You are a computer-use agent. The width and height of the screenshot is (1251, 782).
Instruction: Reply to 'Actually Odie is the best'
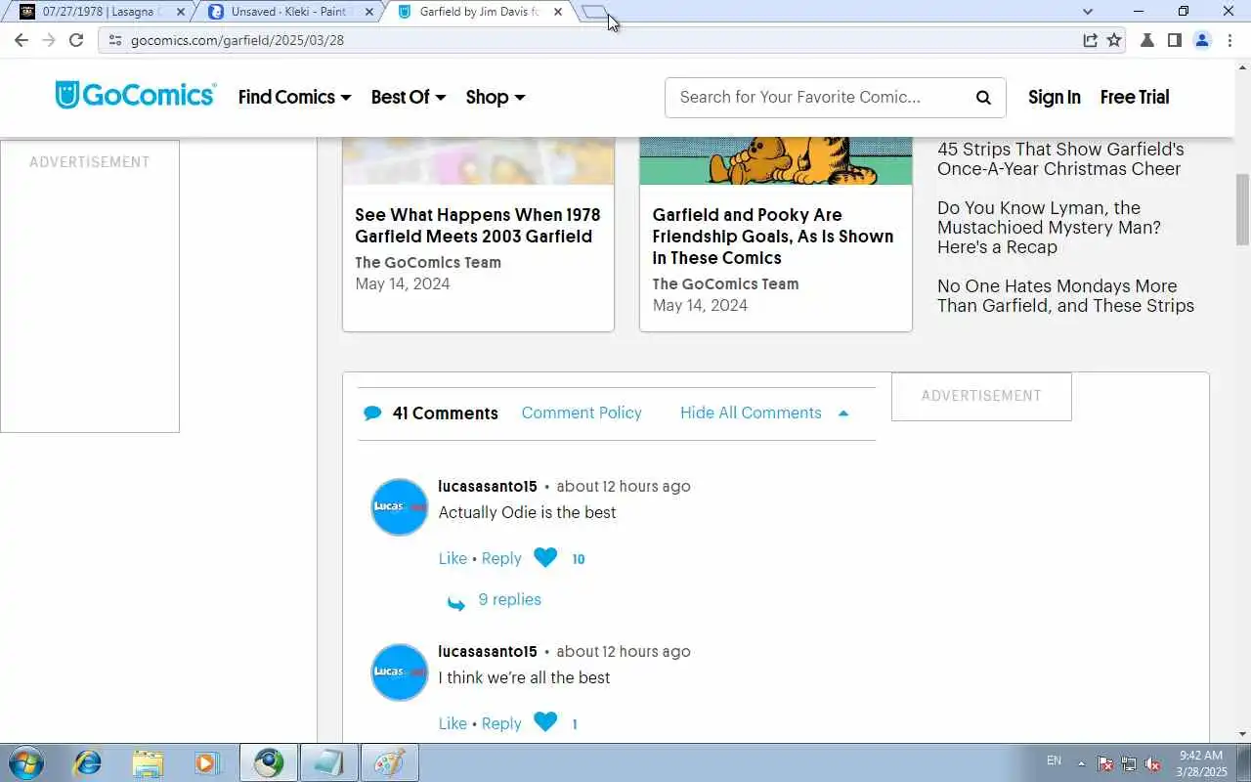coord(501,558)
